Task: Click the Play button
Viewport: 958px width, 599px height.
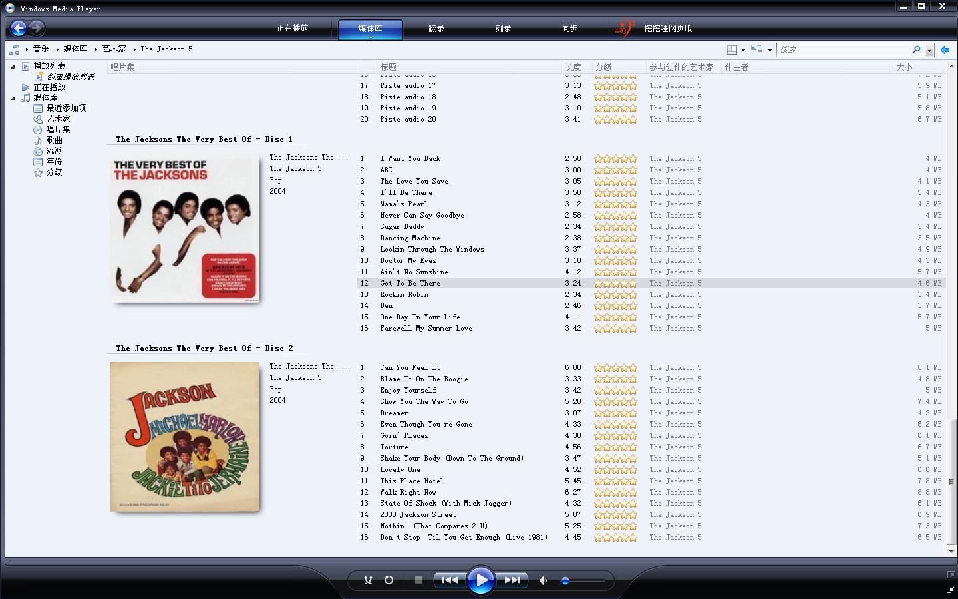Action: (x=480, y=580)
